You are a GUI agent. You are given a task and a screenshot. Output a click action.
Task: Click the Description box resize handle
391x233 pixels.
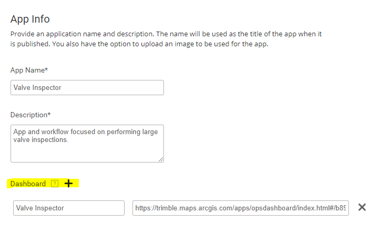(x=161, y=159)
